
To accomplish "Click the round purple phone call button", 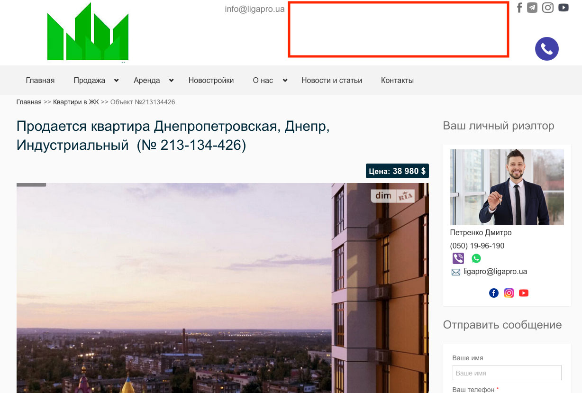I will pyautogui.click(x=547, y=49).
